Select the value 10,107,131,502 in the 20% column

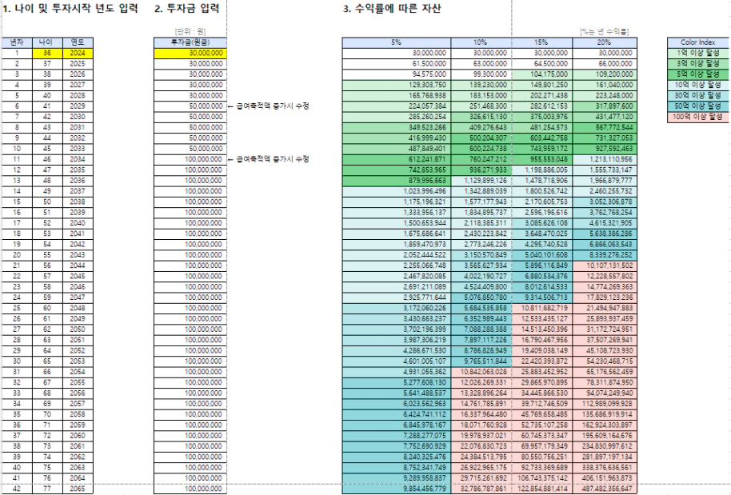604,265
